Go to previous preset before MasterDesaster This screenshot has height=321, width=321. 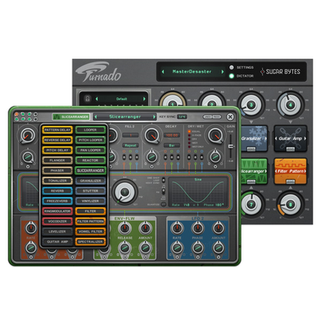tap(163, 72)
